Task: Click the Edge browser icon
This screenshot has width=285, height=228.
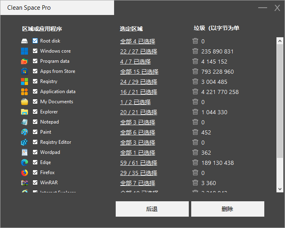Action: click(25, 162)
